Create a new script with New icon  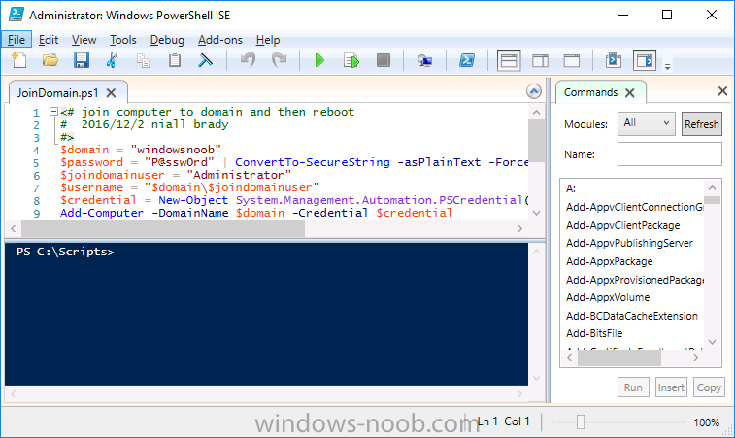18,60
